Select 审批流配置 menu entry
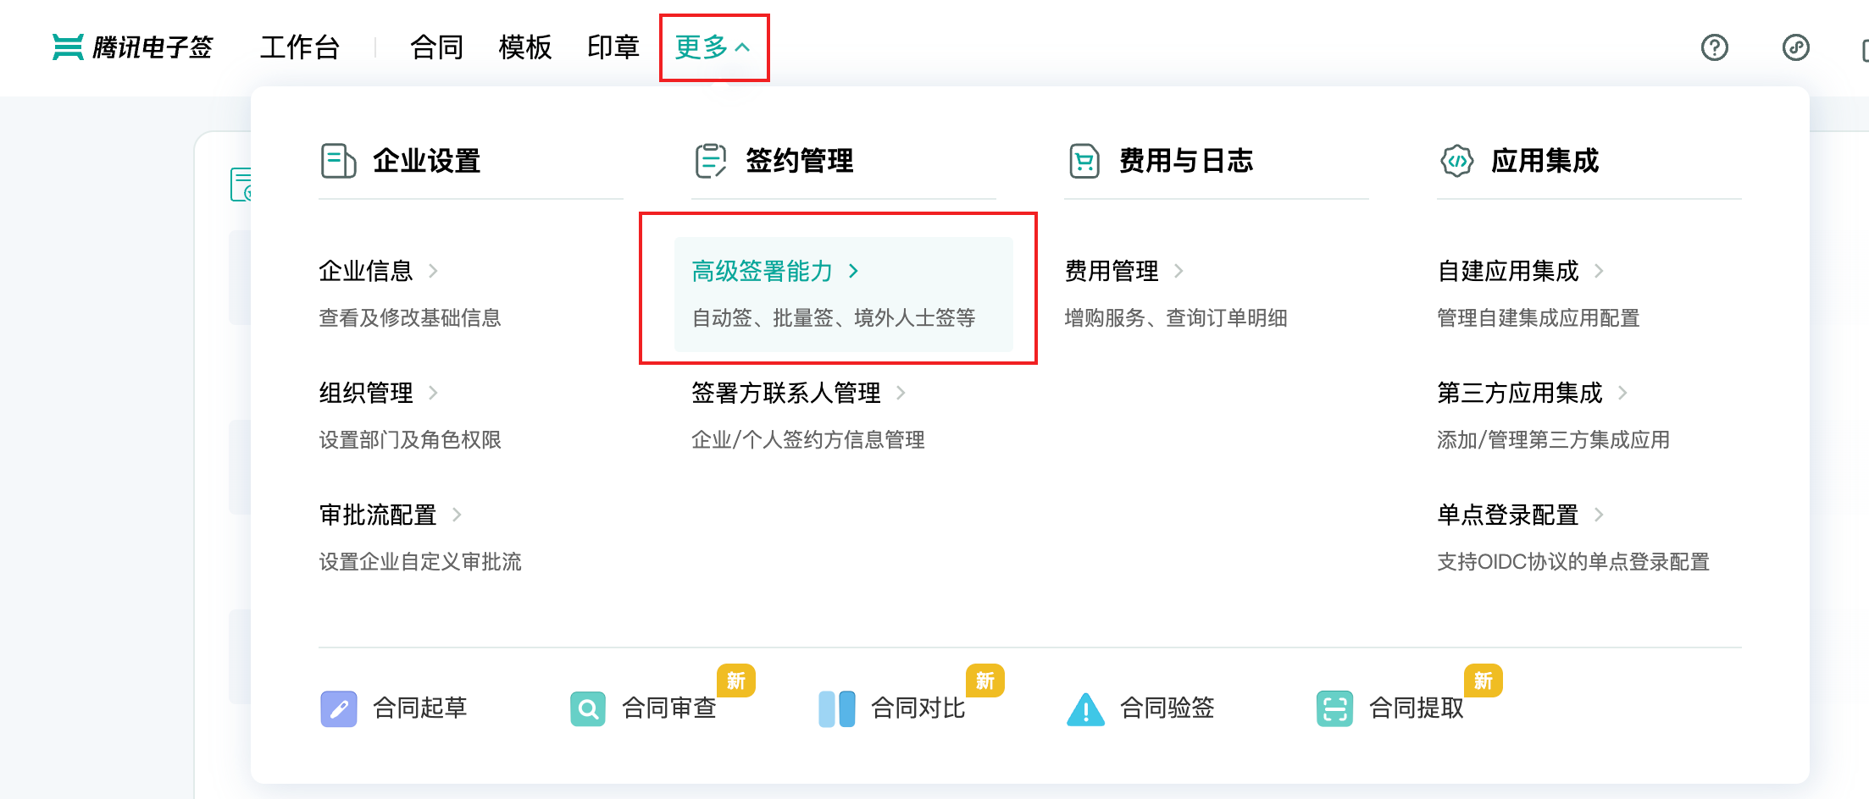Viewport: 1869px width, 799px height. tap(378, 515)
